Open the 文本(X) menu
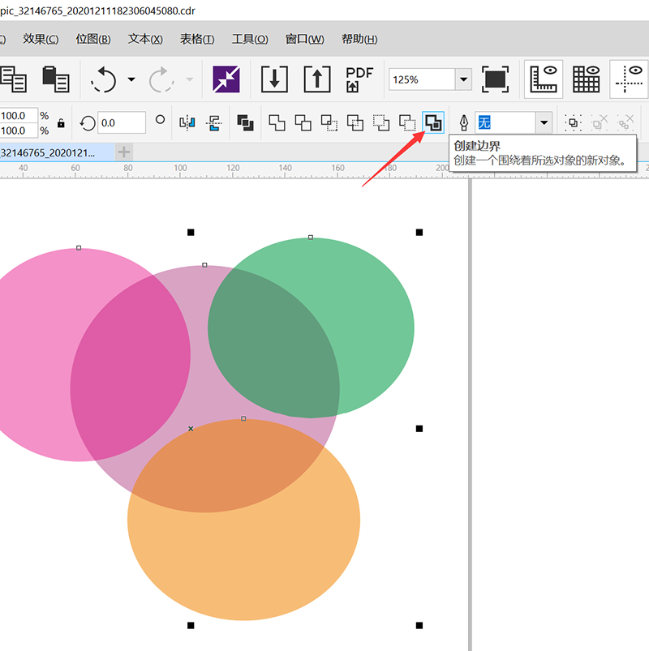The height and width of the screenshot is (651, 649). (x=145, y=39)
